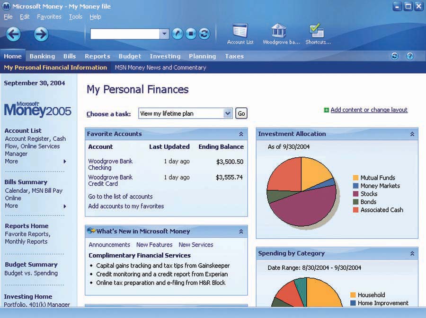Switch to the Reports tab
The width and height of the screenshot is (426, 318).
coord(97,56)
